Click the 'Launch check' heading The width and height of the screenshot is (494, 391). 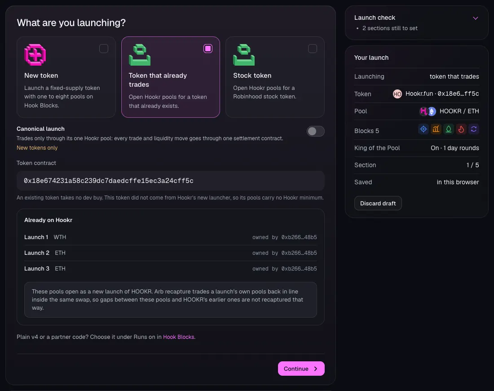coord(375,18)
